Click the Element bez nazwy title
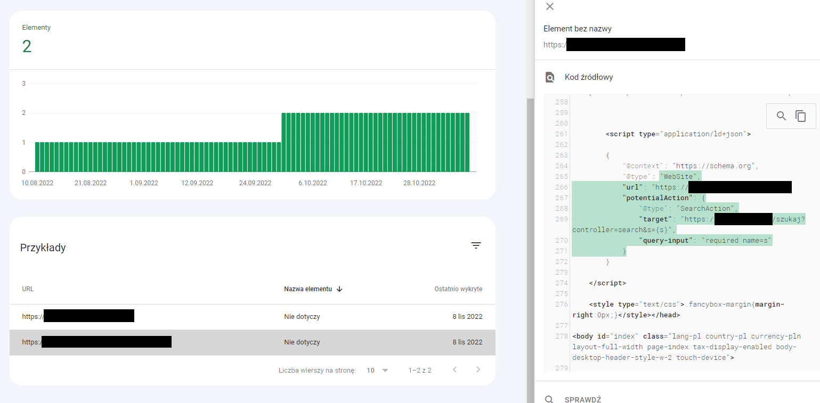 tap(578, 29)
